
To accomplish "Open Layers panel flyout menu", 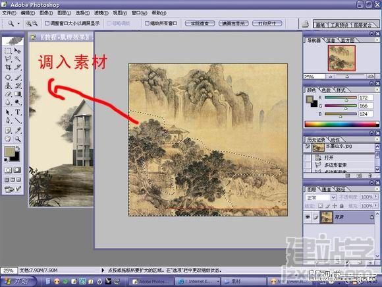I will [x=377, y=189].
